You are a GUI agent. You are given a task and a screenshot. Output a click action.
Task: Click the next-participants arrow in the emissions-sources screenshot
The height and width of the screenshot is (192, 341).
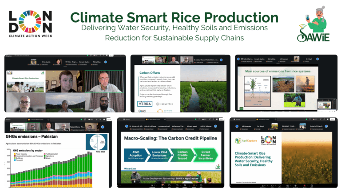click(317, 59)
